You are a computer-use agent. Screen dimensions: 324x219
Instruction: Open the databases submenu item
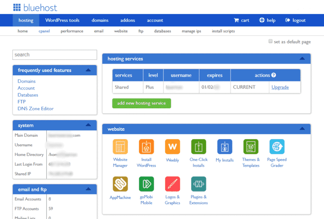click(163, 31)
